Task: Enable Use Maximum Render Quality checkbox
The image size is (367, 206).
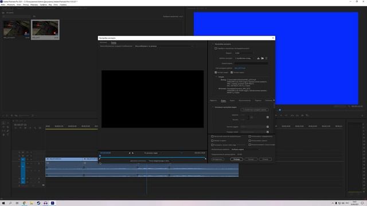Action: coord(212,136)
